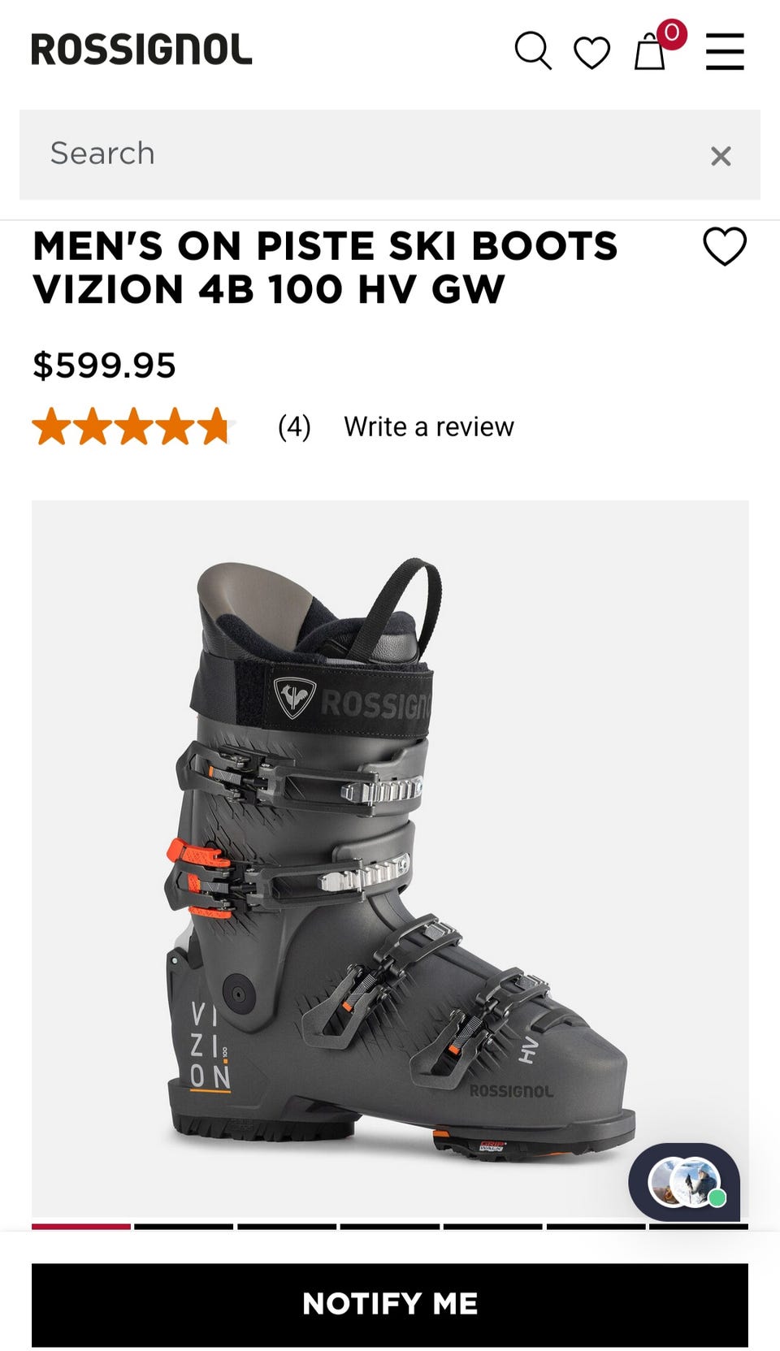Image resolution: width=780 pixels, height=1351 pixels.
Task: Open the (4) reviews count
Action: [294, 427]
